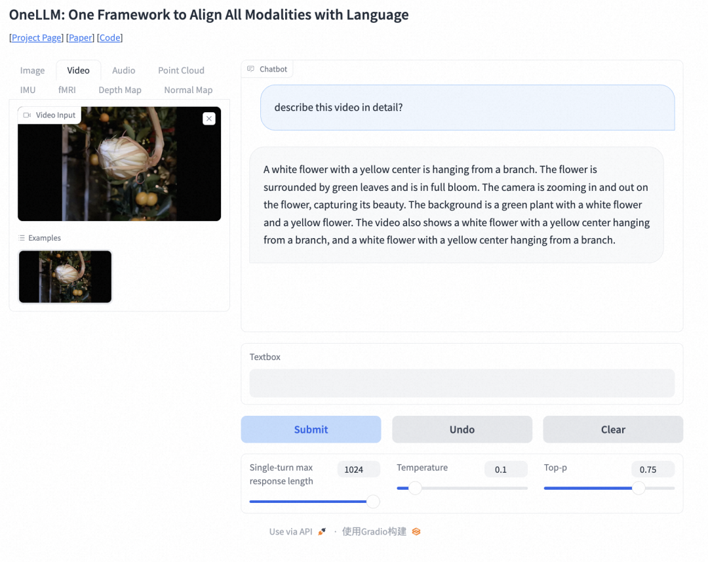The height and width of the screenshot is (562, 708).
Task: Click the Undo button
Action: [462, 430]
